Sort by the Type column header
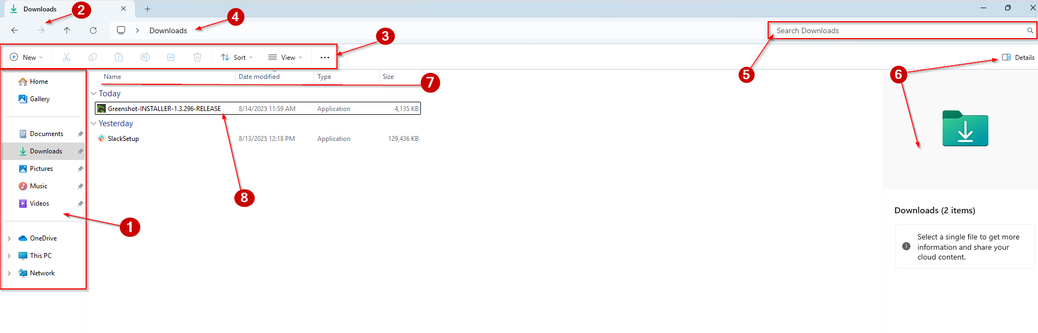The height and width of the screenshot is (333, 1038). point(324,77)
